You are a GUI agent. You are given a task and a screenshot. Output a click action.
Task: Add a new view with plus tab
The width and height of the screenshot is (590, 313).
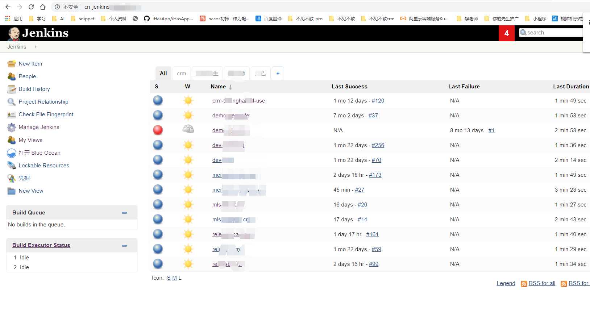[278, 73]
